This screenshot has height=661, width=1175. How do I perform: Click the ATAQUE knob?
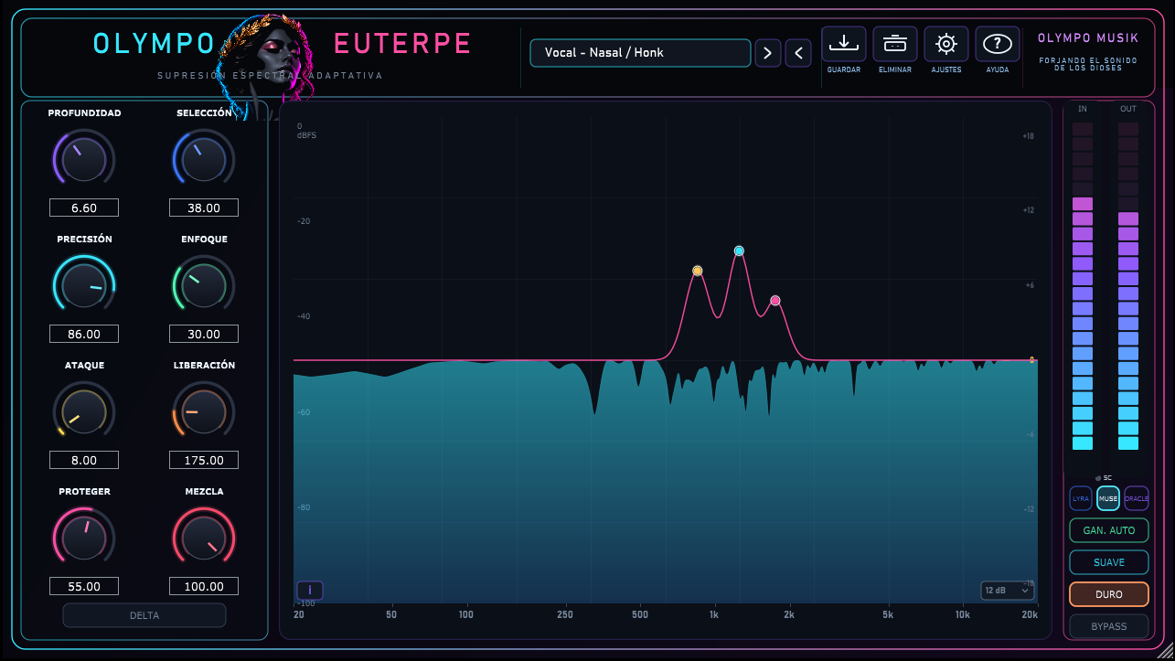point(84,412)
